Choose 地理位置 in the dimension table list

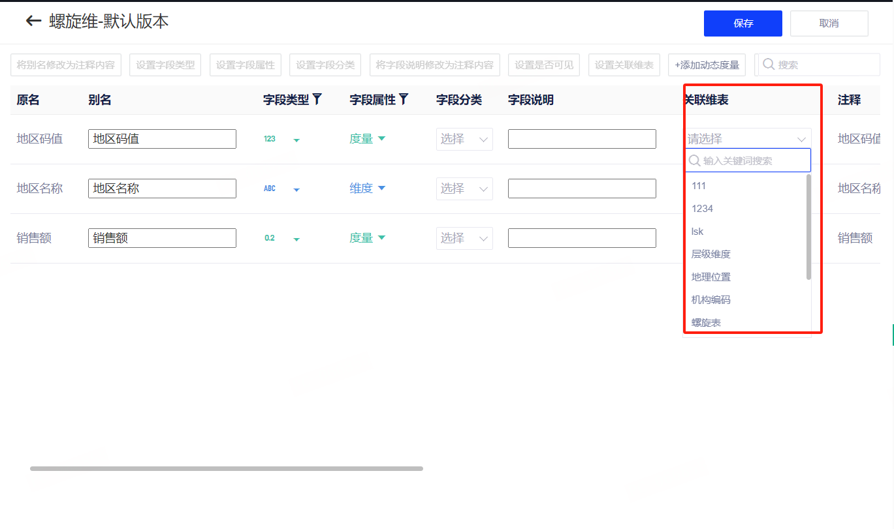(711, 277)
